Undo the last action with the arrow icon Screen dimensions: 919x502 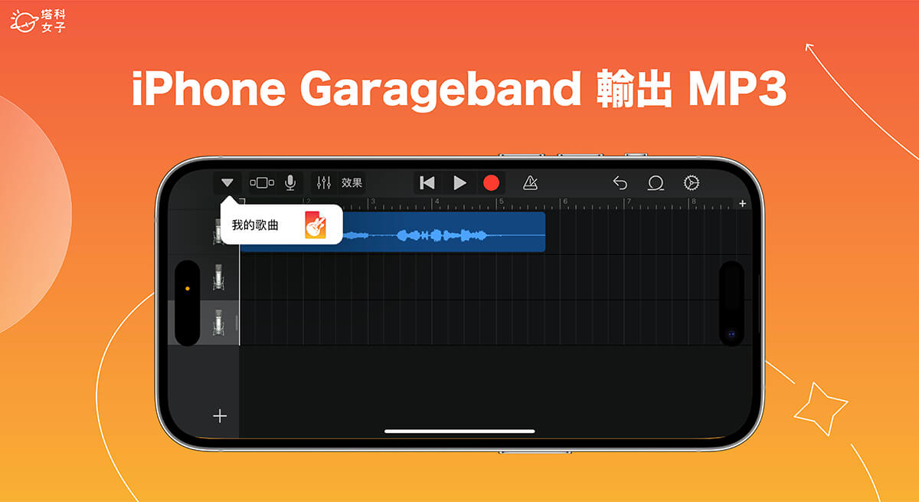point(620,182)
